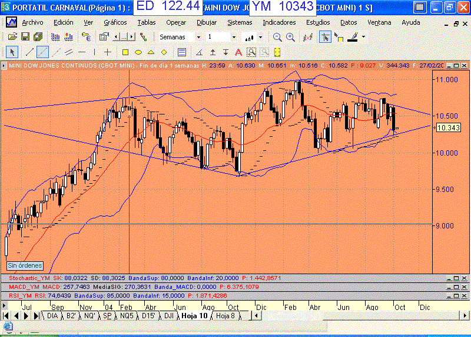Select the rectangle drawing tool
The height and width of the screenshot is (337, 471).
(x=125, y=52)
